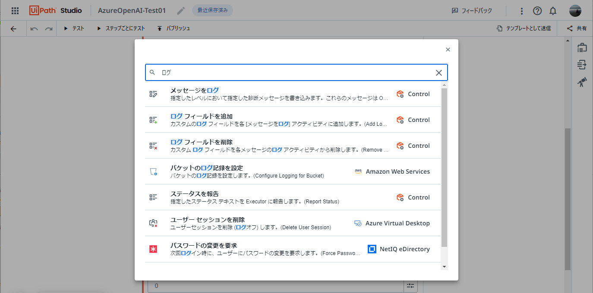
Task: Select ログ フィールドを削除 activity
Action: click(x=293, y=146)
